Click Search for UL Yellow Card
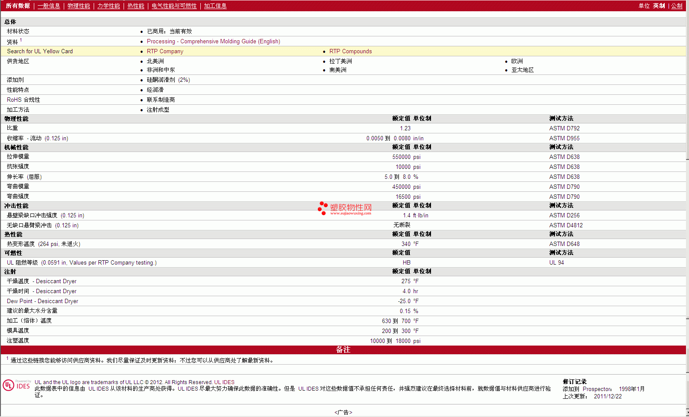 pos(40,51)
